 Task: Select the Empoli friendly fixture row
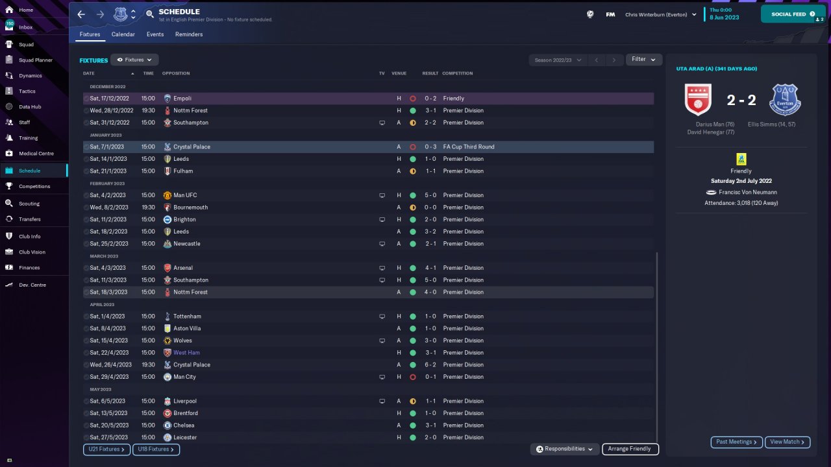[x=368, y=99]
